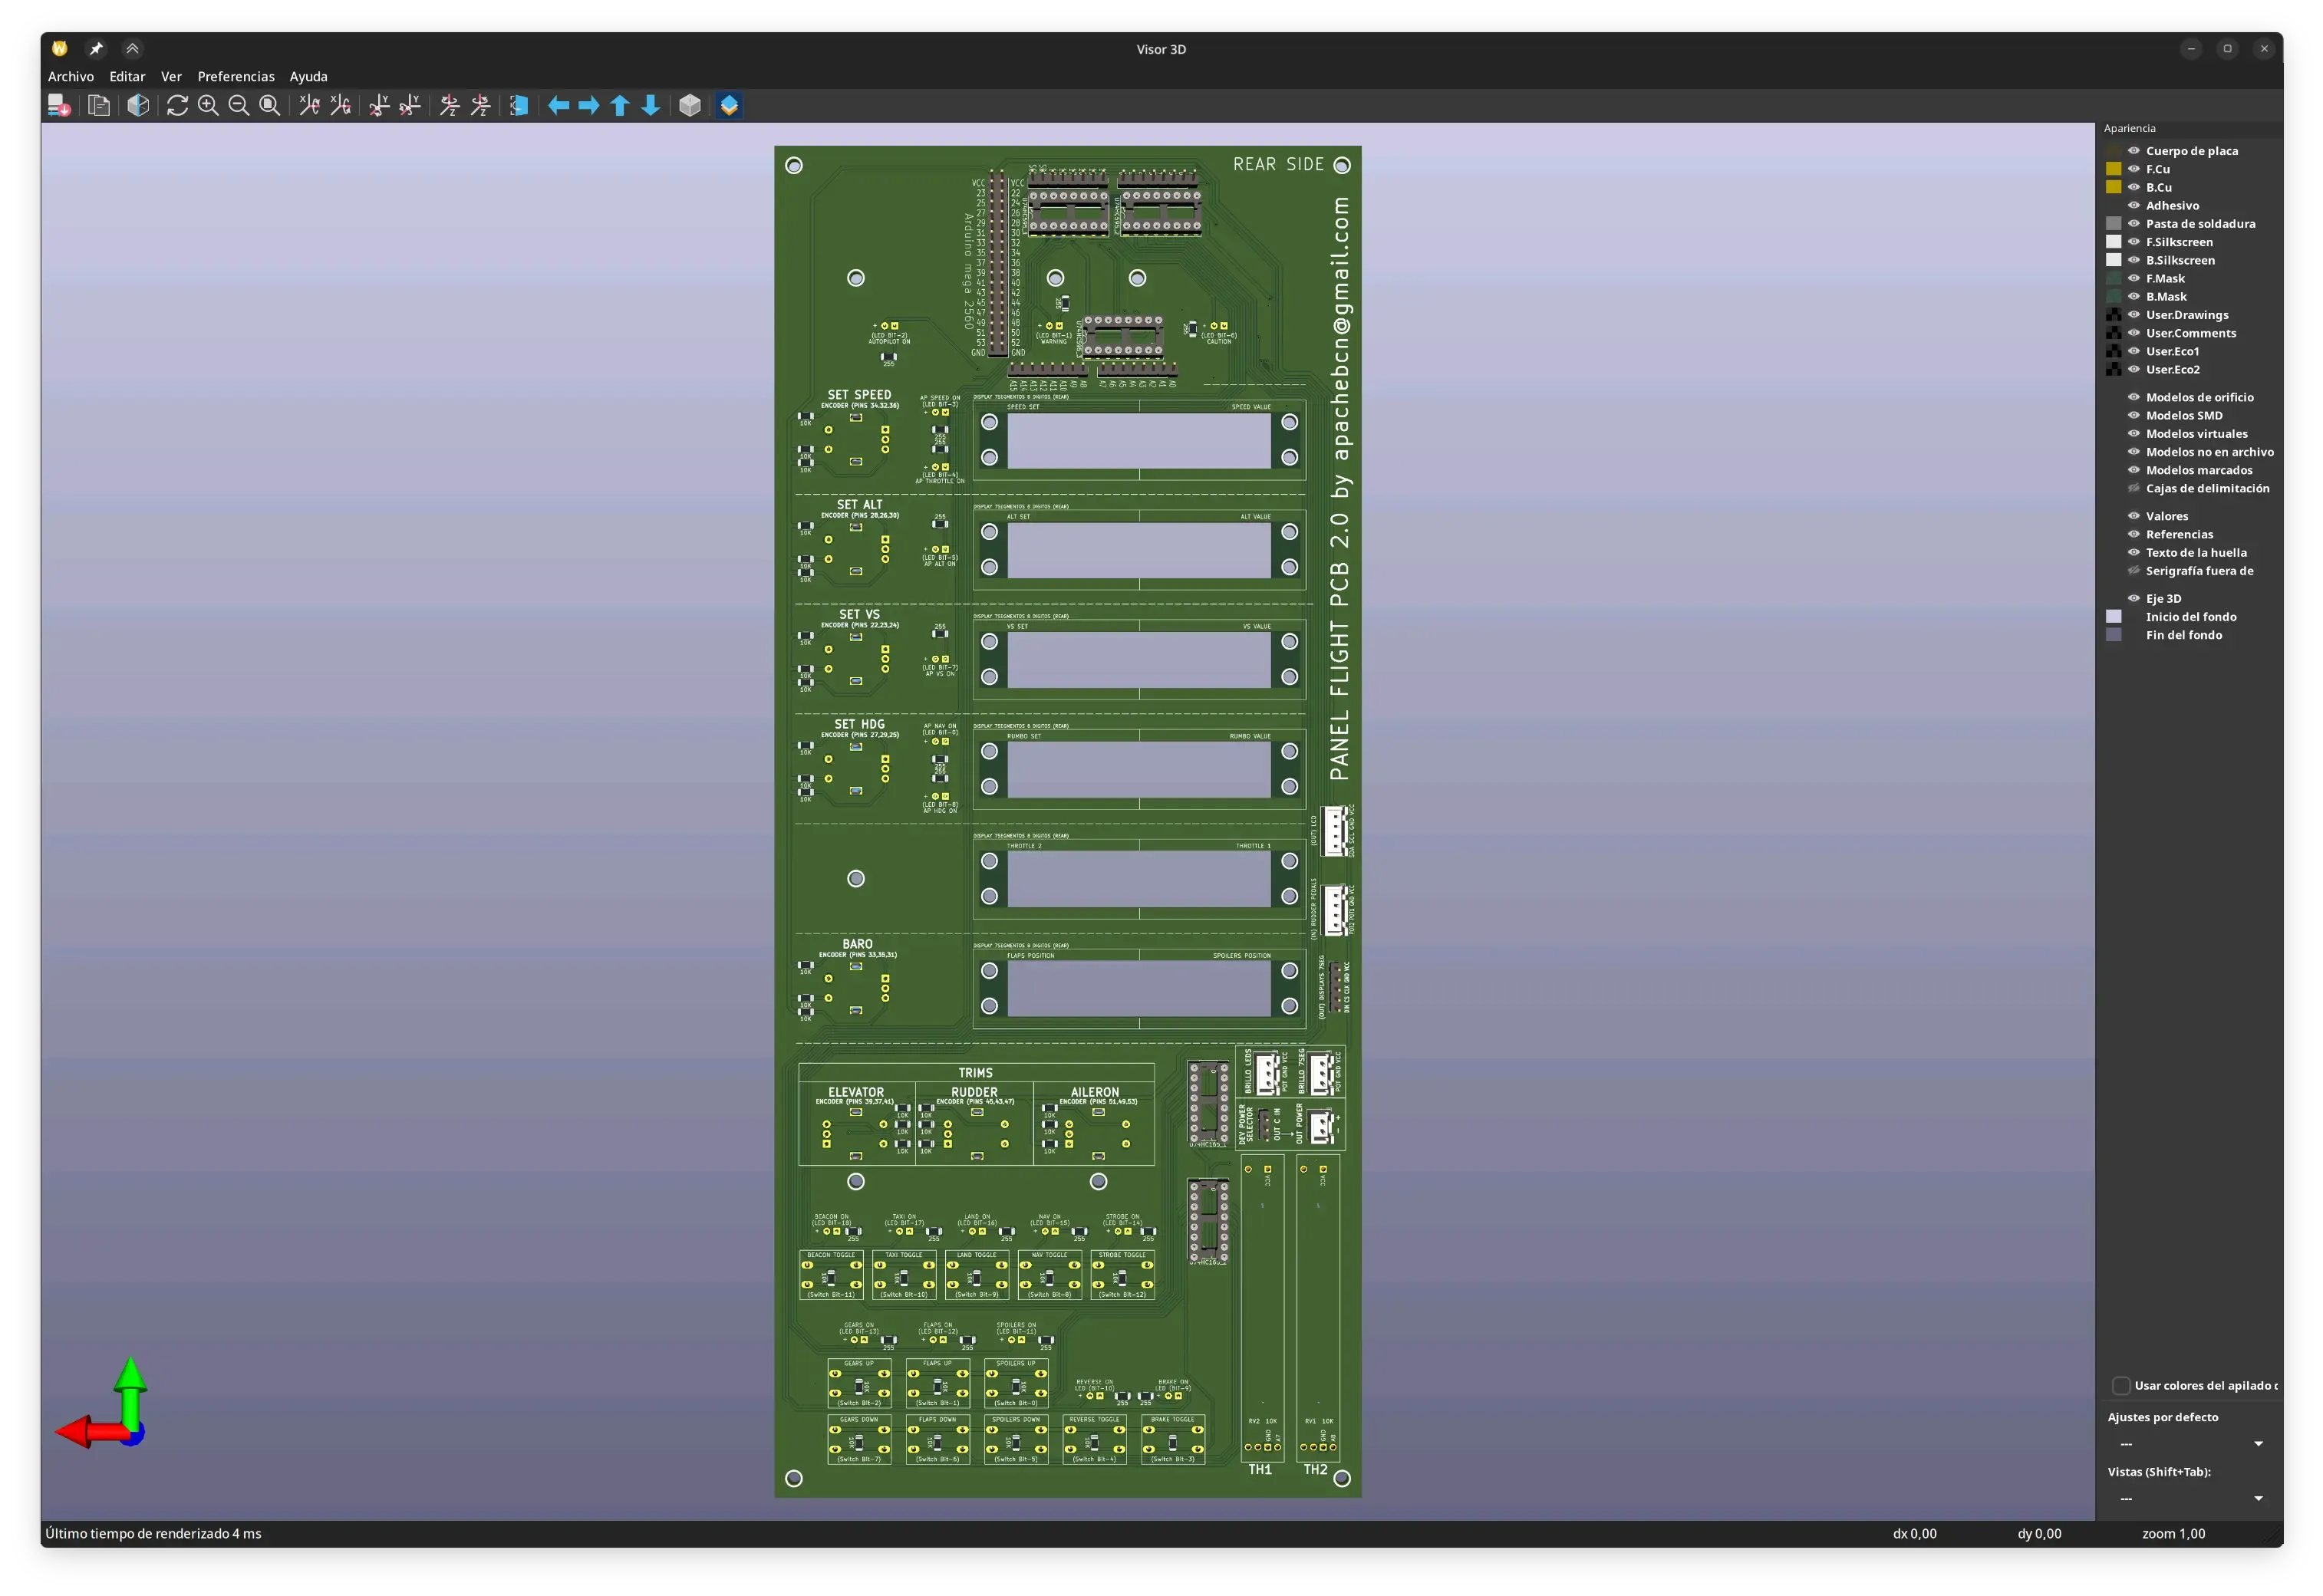This screenshot has height=1596, width=2323.
Task: Click the zoom in magnifier icon
Action: pos(208,105)
